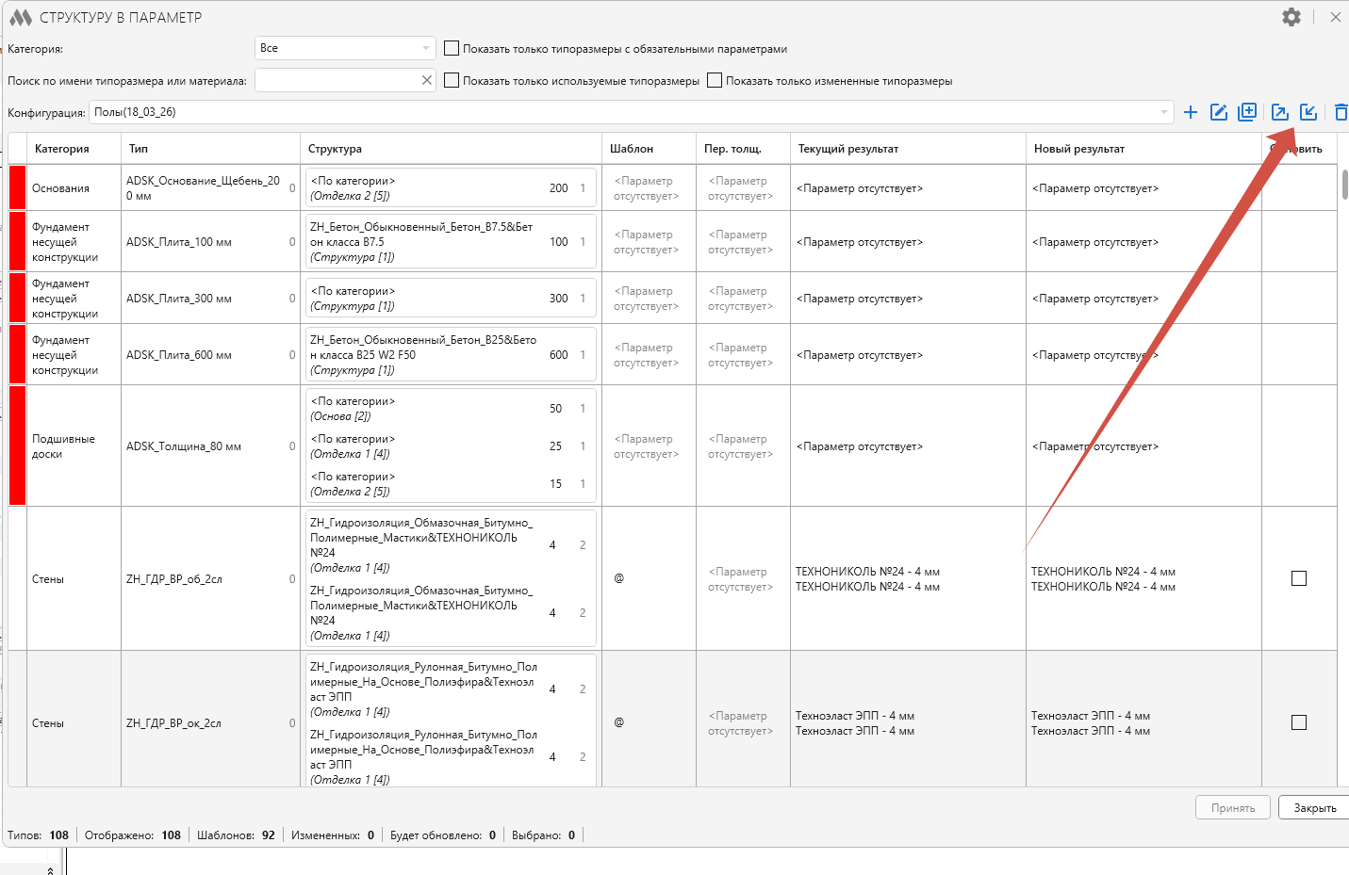Tick the update checkbox for ZH_ГДР_ВР_об_2сл row
The image size is (1349, 875).
click(x=1299, y=578)
